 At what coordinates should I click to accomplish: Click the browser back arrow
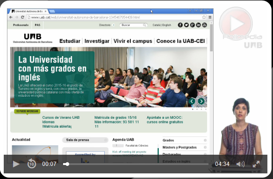[11, 17]
